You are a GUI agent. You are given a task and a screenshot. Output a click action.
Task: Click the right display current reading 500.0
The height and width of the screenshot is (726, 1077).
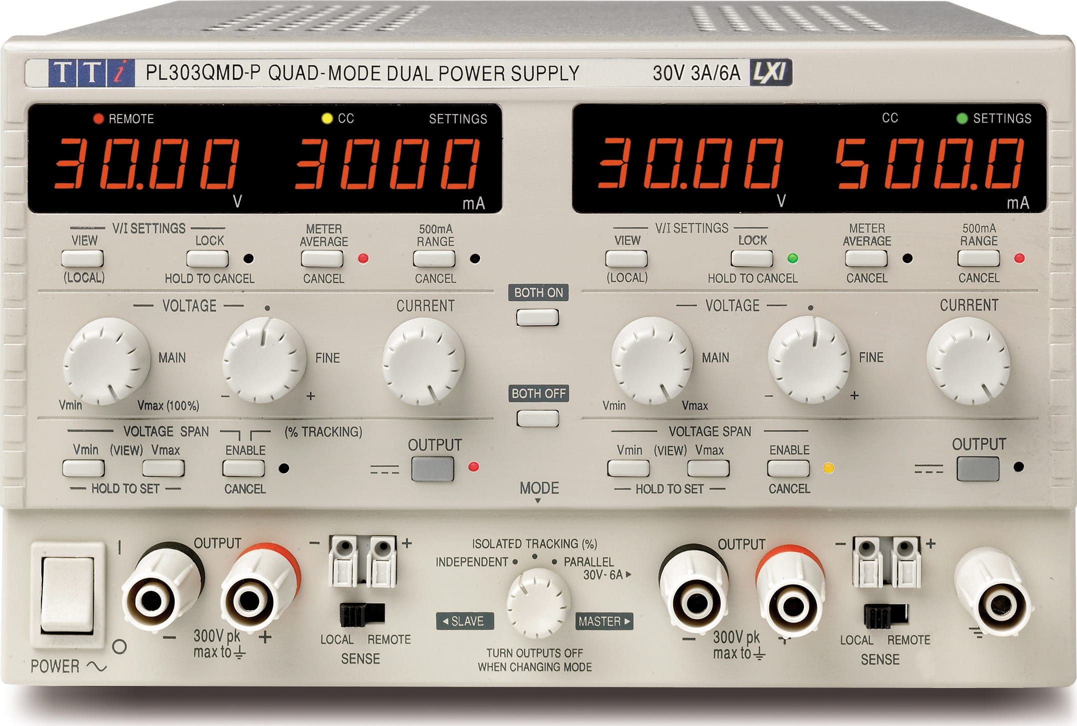930,163
